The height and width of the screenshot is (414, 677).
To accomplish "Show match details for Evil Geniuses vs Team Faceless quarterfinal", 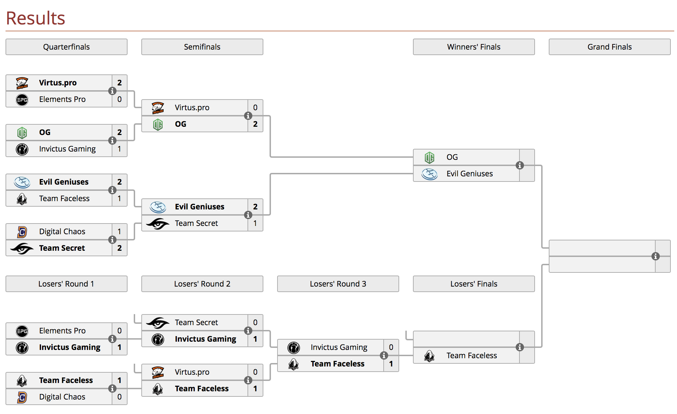I will pyautogui.click(x=112, y=190).
